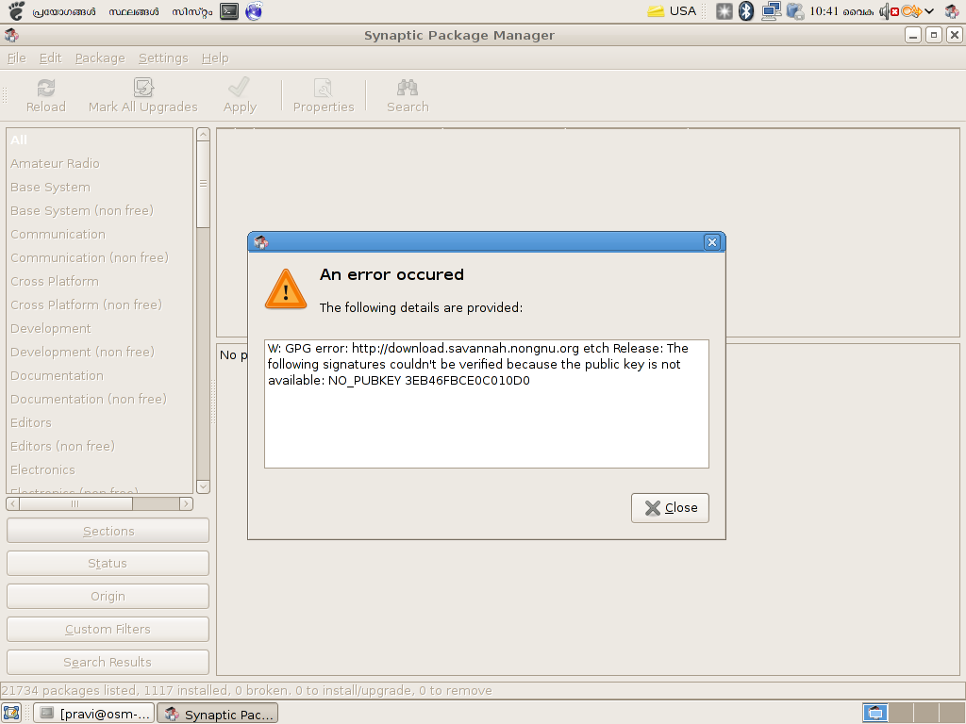This screenshot has height=724, width=966.
Task: Dismiss the error dialog using the titlebar X
Action: point(712,242)
